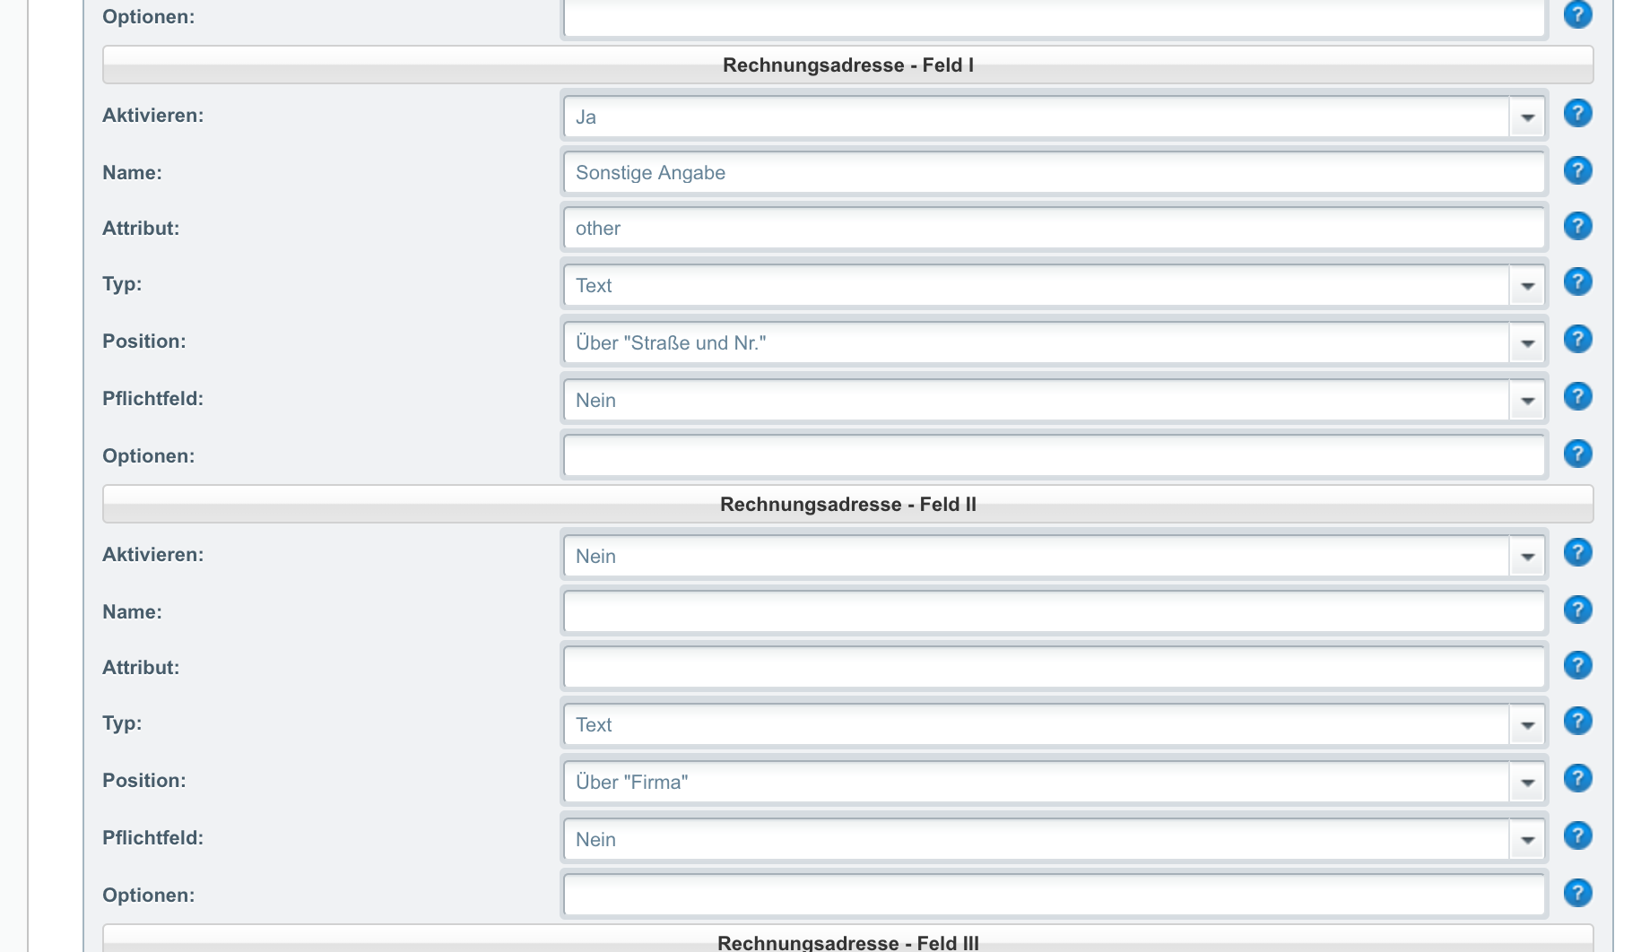The width and height of the screenshot is (1641, 952).
Task: Open help for Feld I Pflichtfeld
Action: 1577,397
